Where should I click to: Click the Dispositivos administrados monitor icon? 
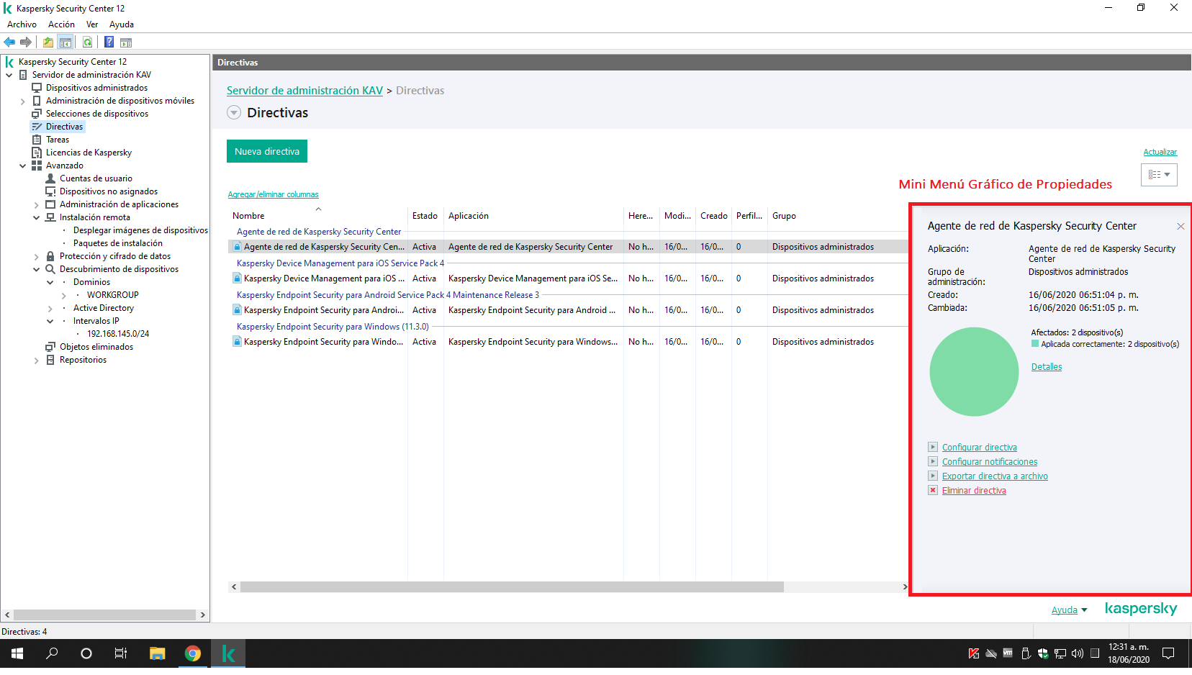point(37,88)
